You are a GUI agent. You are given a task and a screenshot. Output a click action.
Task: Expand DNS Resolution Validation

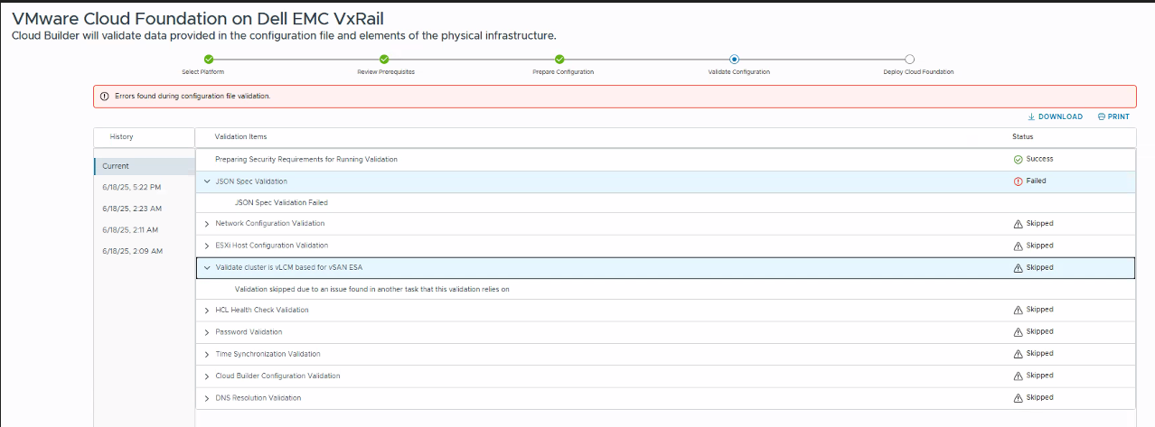[206, 398]
